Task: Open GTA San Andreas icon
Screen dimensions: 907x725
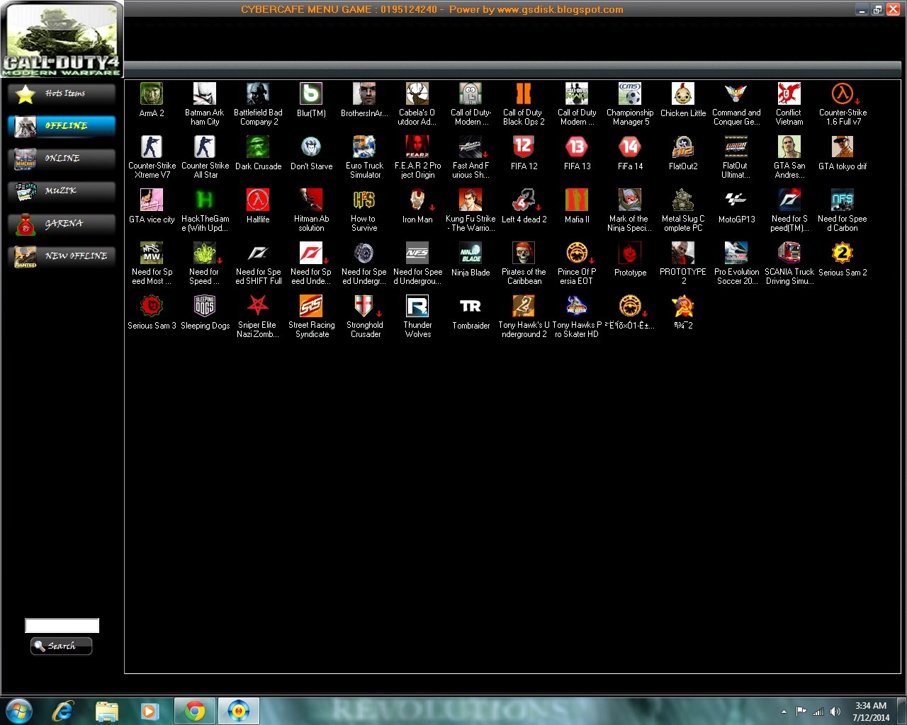Action: coord(789,147)
